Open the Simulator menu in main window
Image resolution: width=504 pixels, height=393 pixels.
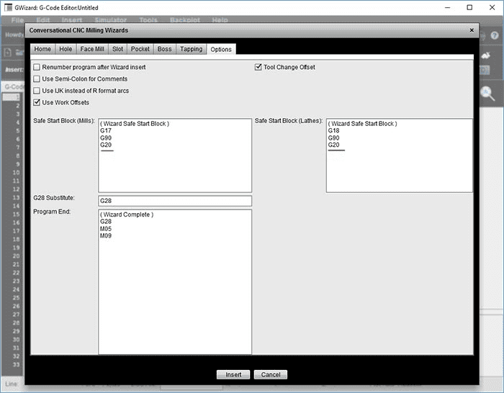[111, 20]
